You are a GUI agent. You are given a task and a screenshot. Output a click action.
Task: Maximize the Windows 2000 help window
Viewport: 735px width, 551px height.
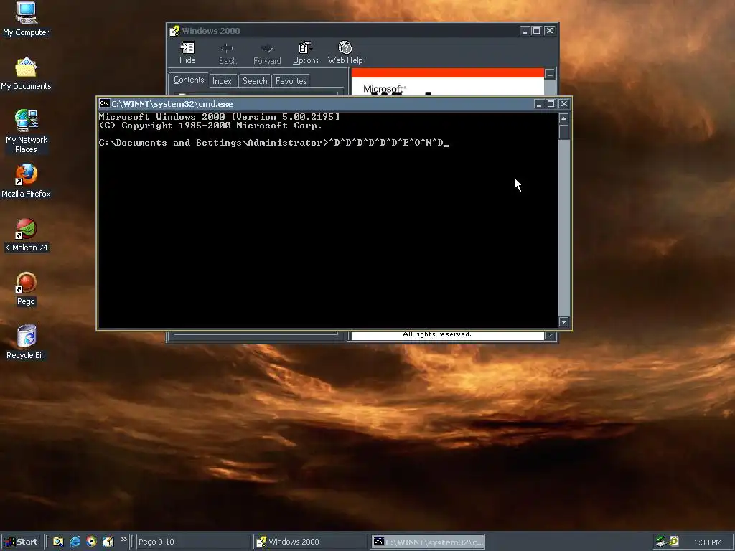[537, 31]
